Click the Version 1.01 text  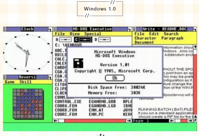(x=115, y=65)
